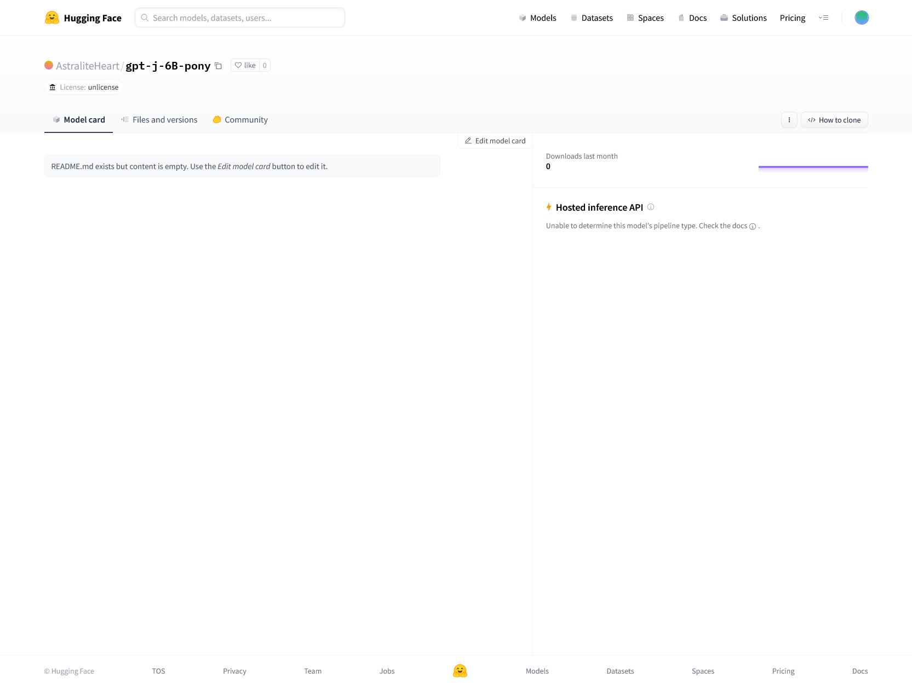The width and height of the screenshot is (912, 690).
Task: Click the Edit model card button
Action: pos(495,141)
